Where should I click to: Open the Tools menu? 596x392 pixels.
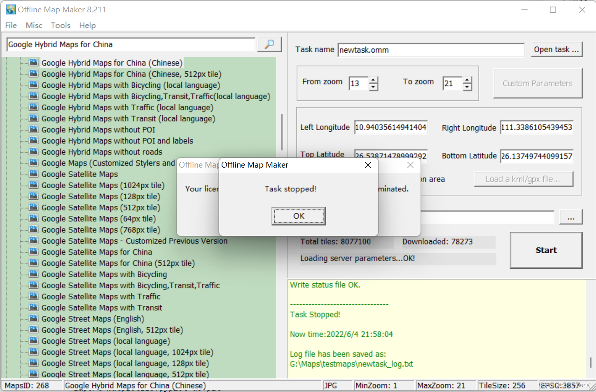pos(60,25)
